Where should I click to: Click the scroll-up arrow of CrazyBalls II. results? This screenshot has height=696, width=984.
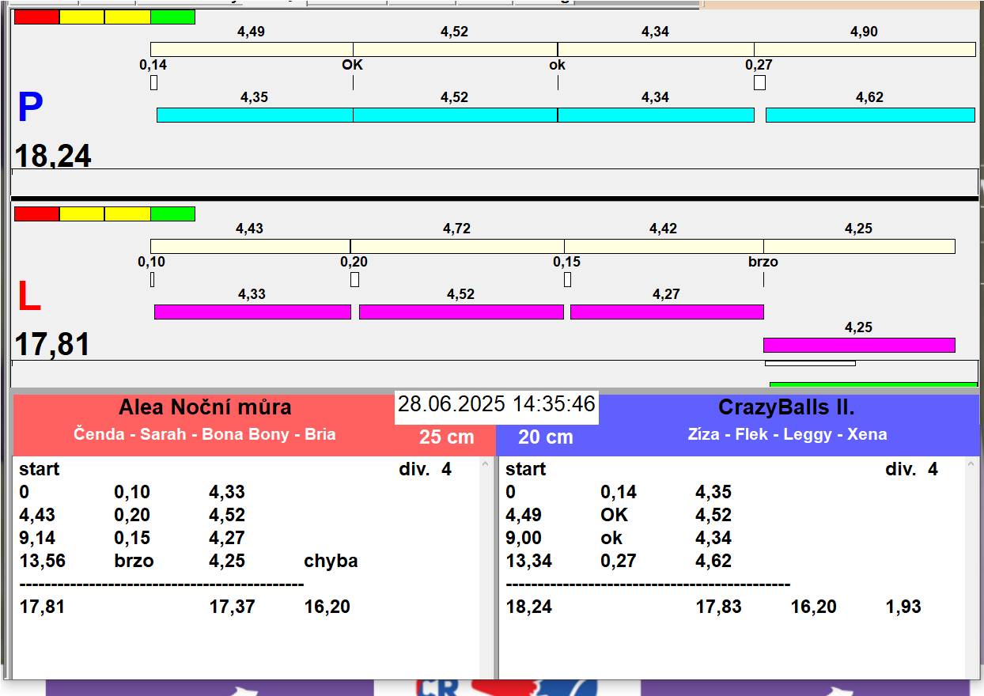coord(971,465)
